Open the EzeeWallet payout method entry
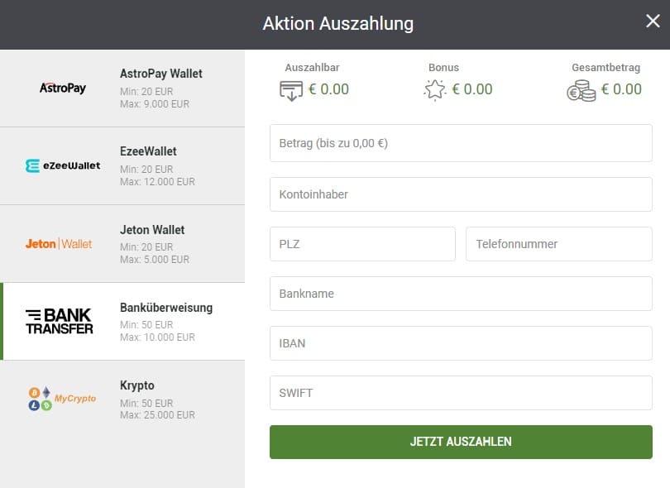This screenshot has height=488, width=670. [x=124, y=165]
